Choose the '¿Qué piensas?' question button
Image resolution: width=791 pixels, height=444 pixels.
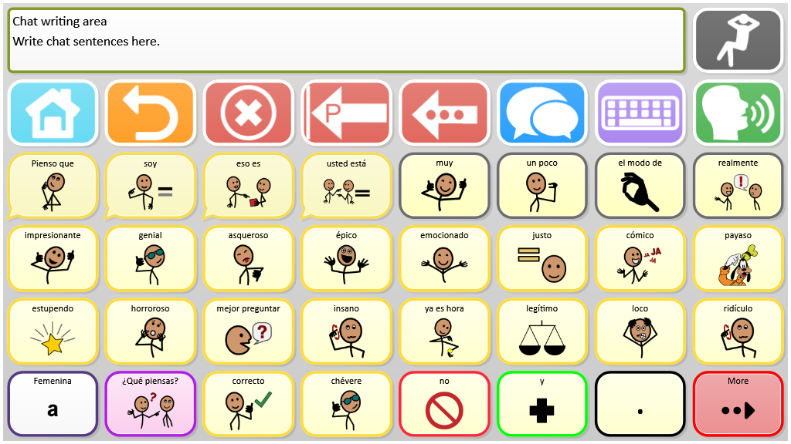click(x=151, y=404)
